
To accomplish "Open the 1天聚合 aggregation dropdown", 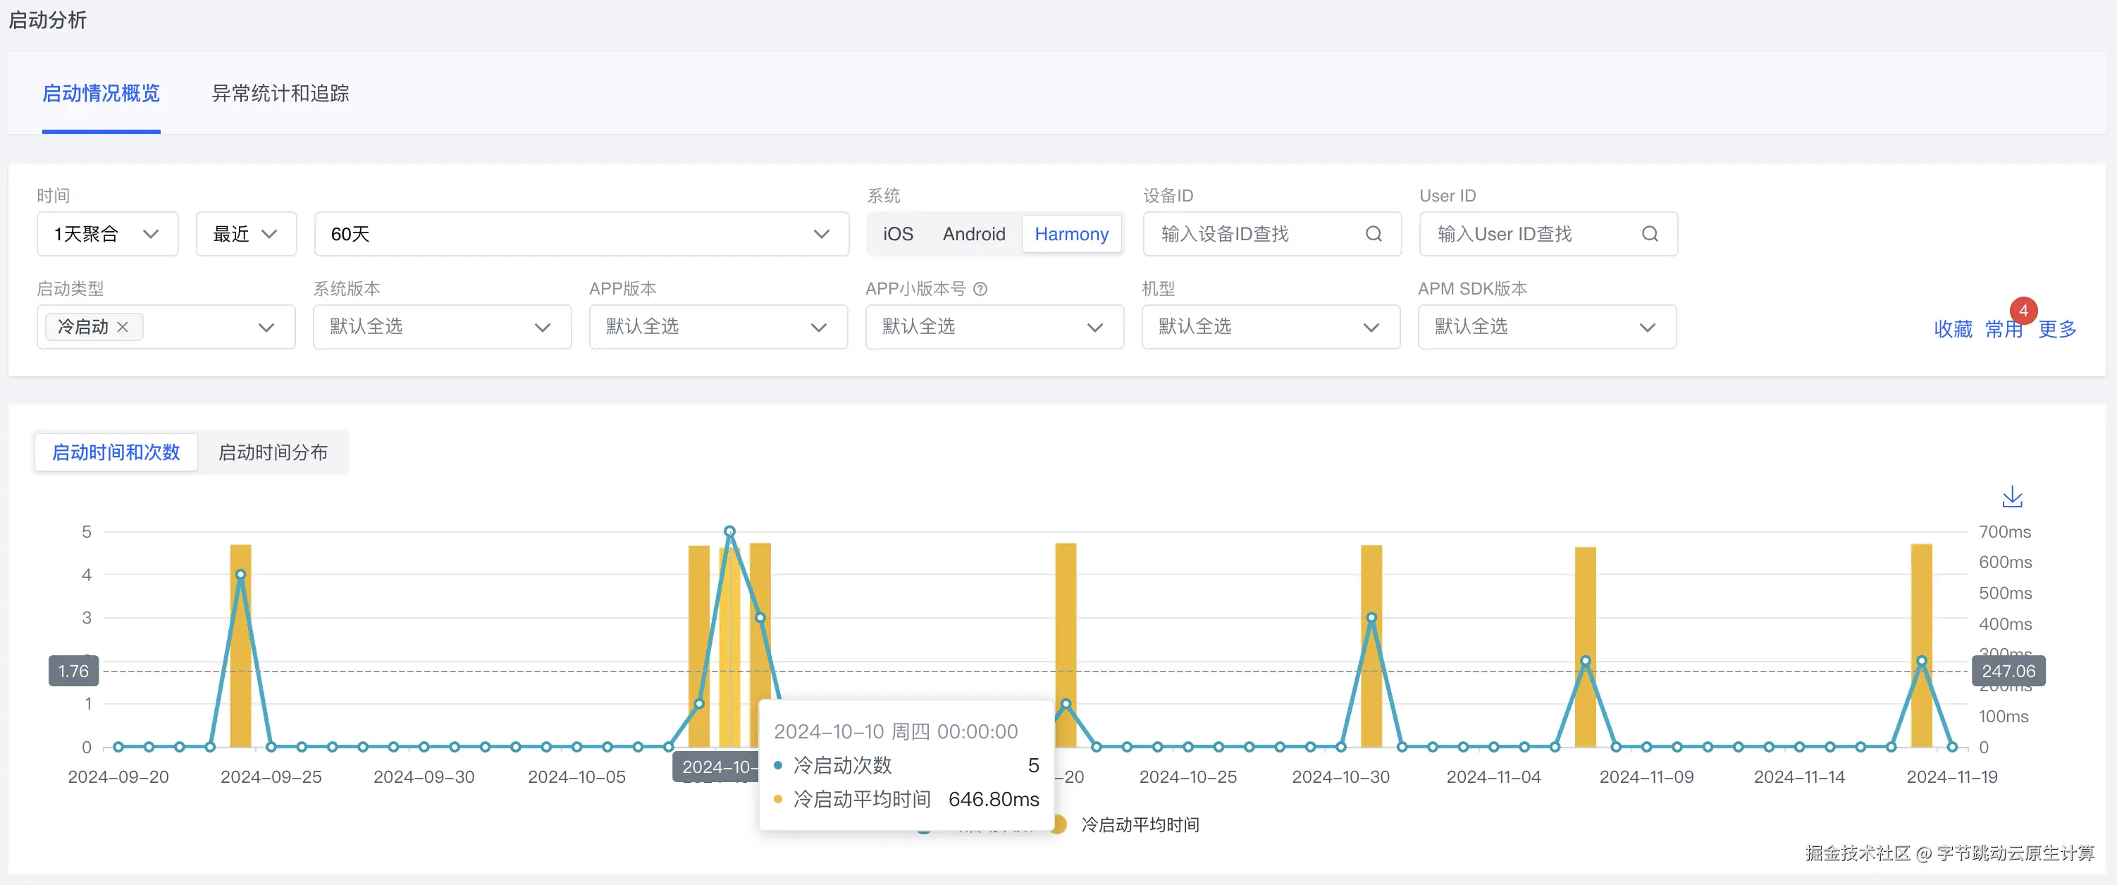I will tap(107, 234).
